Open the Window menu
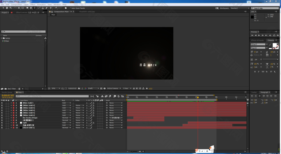This screenshot has height=154, width=281. (57, 4)
